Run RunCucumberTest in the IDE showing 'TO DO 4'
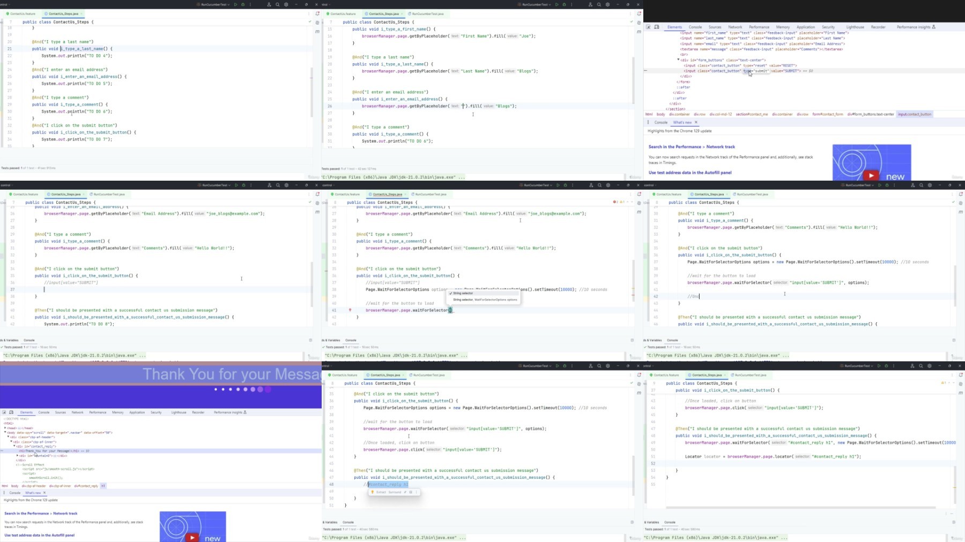965x542 pixels. [235, 4]
